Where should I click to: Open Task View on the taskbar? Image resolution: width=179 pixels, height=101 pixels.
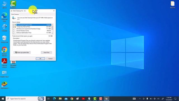48,98
